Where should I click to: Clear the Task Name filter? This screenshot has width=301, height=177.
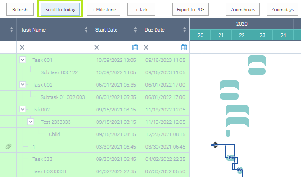22,47
